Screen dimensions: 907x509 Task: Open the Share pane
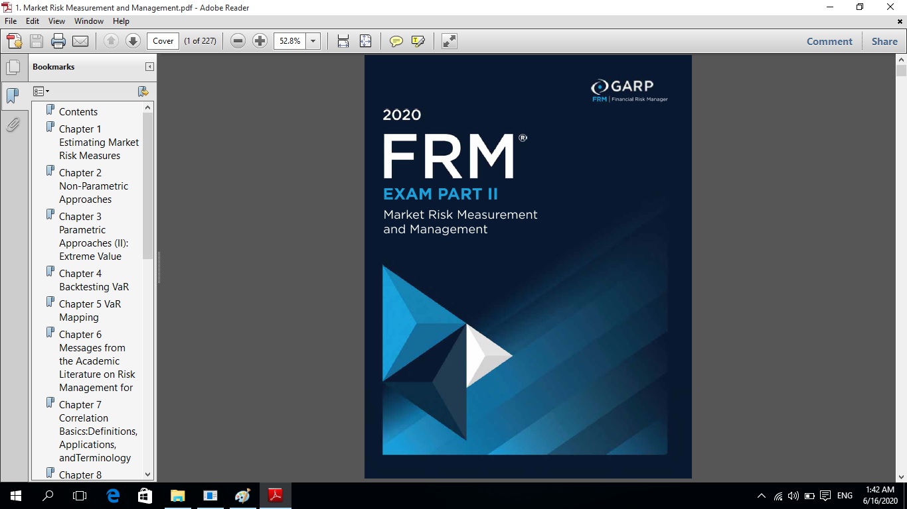[884, 41]
